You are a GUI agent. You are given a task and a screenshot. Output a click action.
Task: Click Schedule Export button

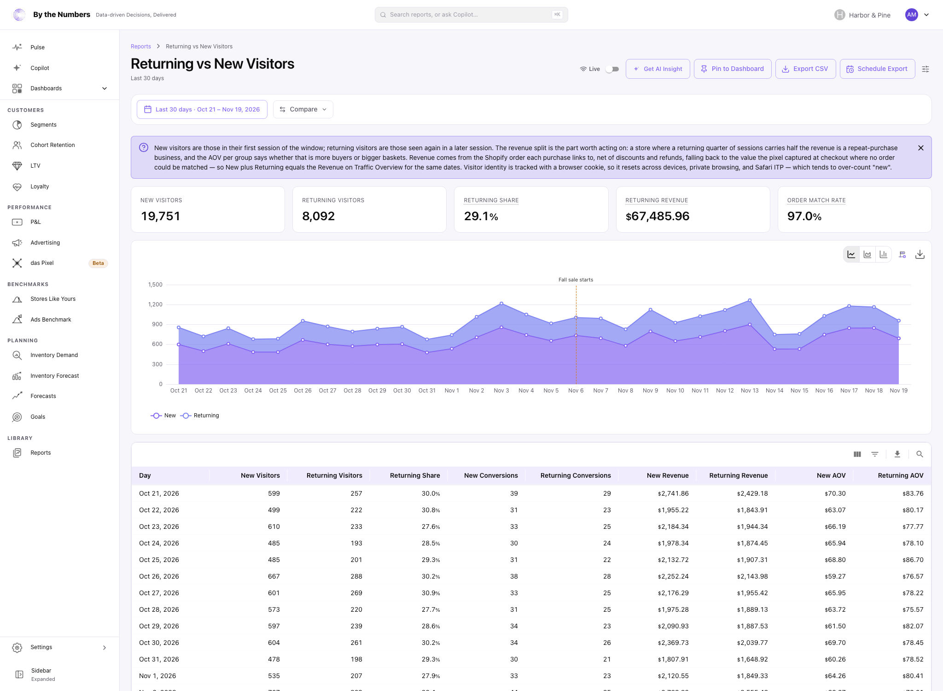pyautogui.click(x=878, y=69)
